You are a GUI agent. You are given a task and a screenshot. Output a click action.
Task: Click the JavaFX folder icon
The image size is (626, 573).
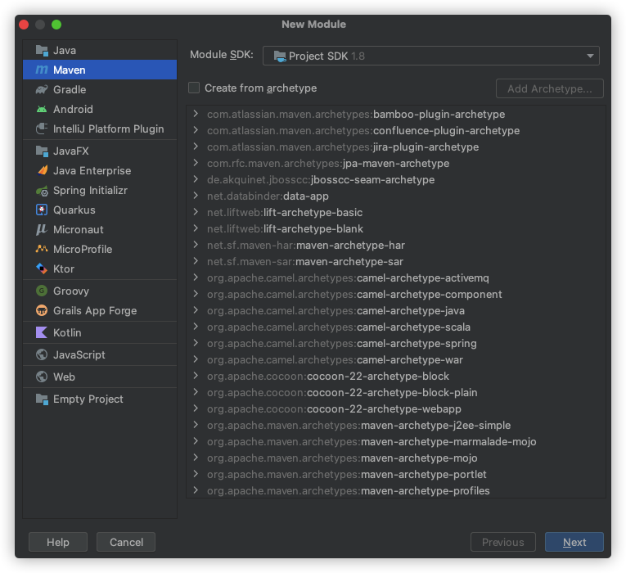(x=42, y=151)
